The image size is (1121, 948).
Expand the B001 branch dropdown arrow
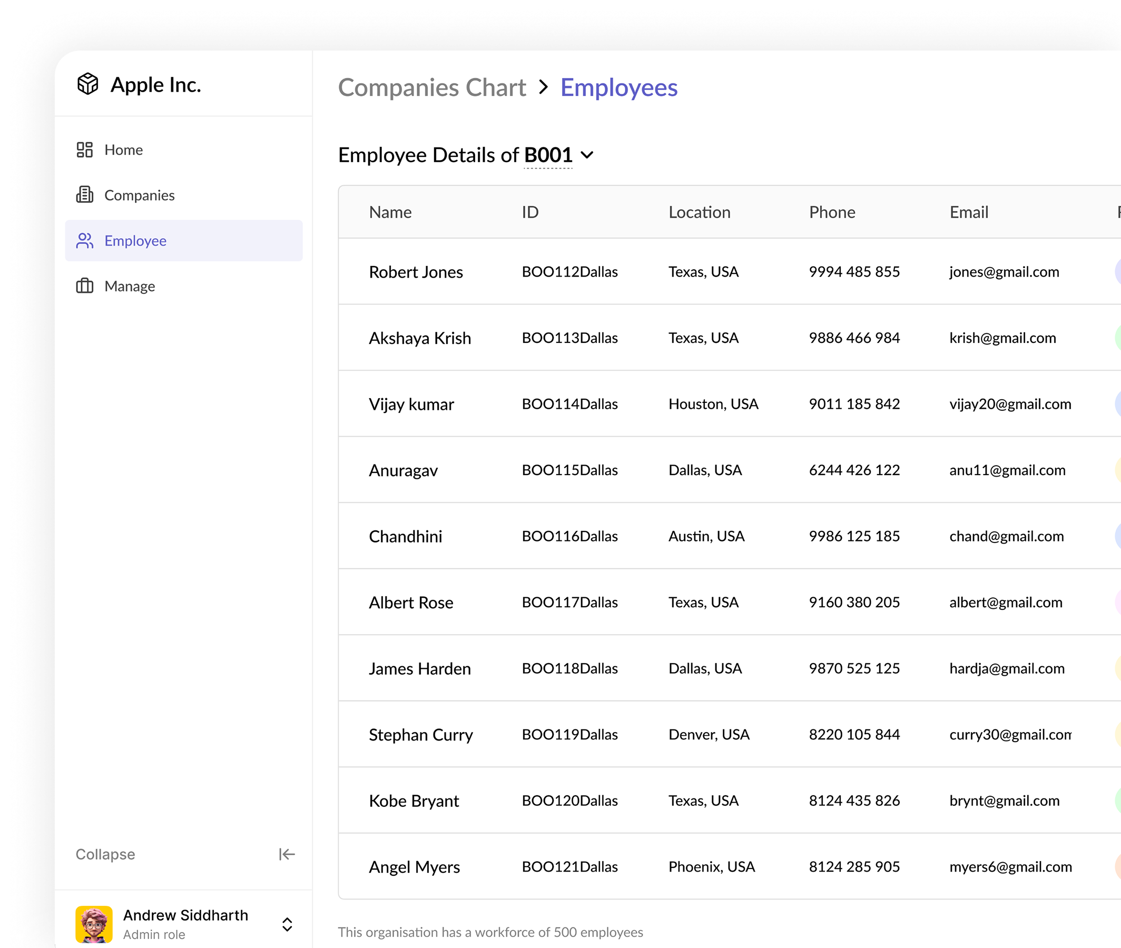[587, 155]
